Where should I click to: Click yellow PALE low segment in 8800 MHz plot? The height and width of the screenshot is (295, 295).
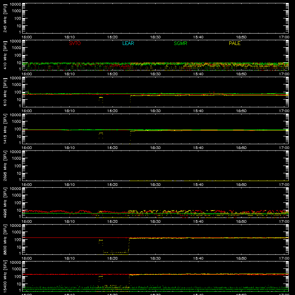116,252
